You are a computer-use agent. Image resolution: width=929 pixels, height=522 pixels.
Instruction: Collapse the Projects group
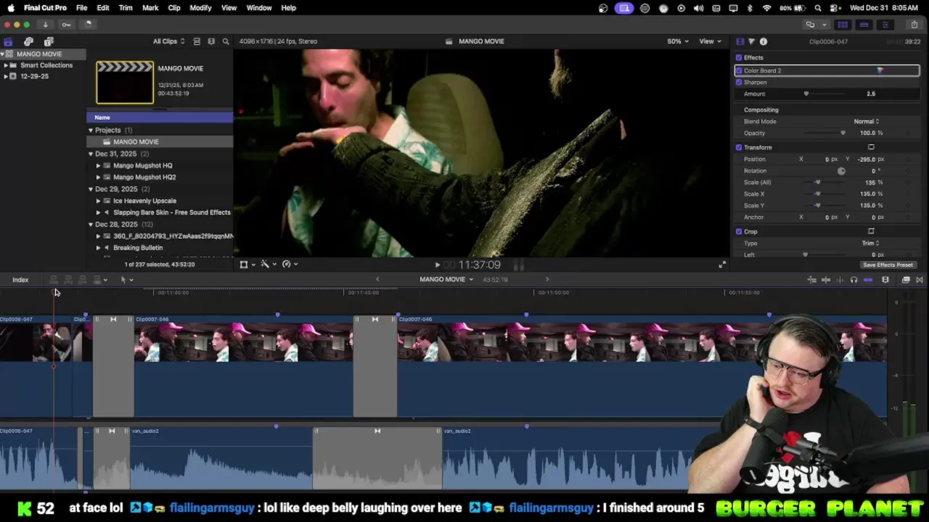[x=91, y=130]
